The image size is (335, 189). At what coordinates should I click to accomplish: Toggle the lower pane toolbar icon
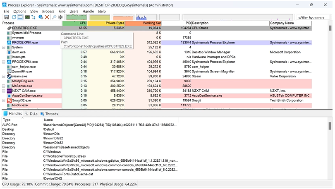pos(20,17)
